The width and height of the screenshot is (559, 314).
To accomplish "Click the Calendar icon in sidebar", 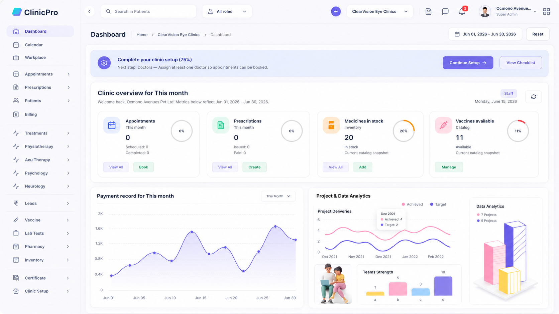I will (16, 45).
